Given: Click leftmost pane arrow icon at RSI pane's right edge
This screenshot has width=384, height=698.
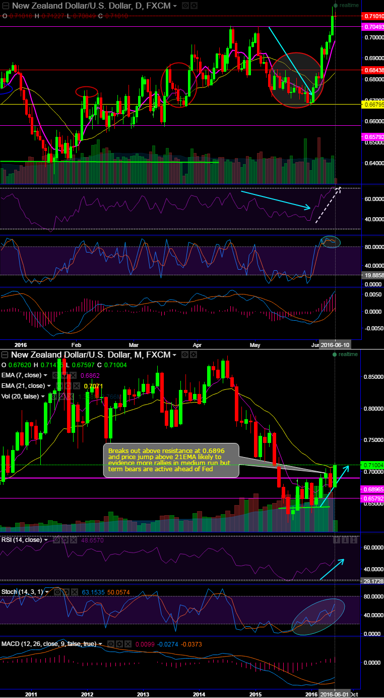Looking at the screenshot, I should tap(337, 540).
